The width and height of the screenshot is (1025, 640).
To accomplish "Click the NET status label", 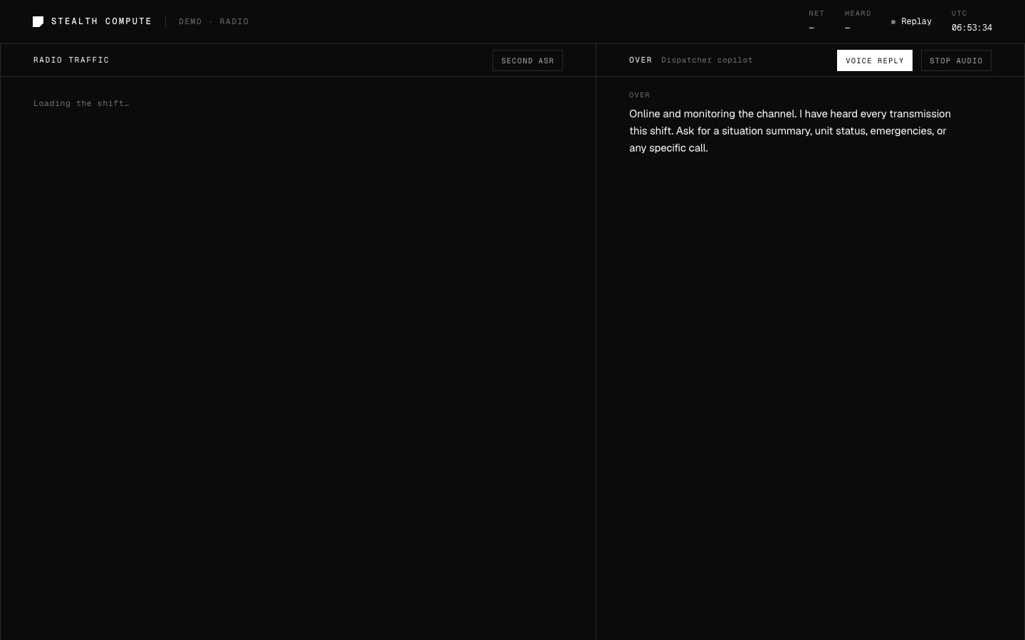I will pos(816,14).
